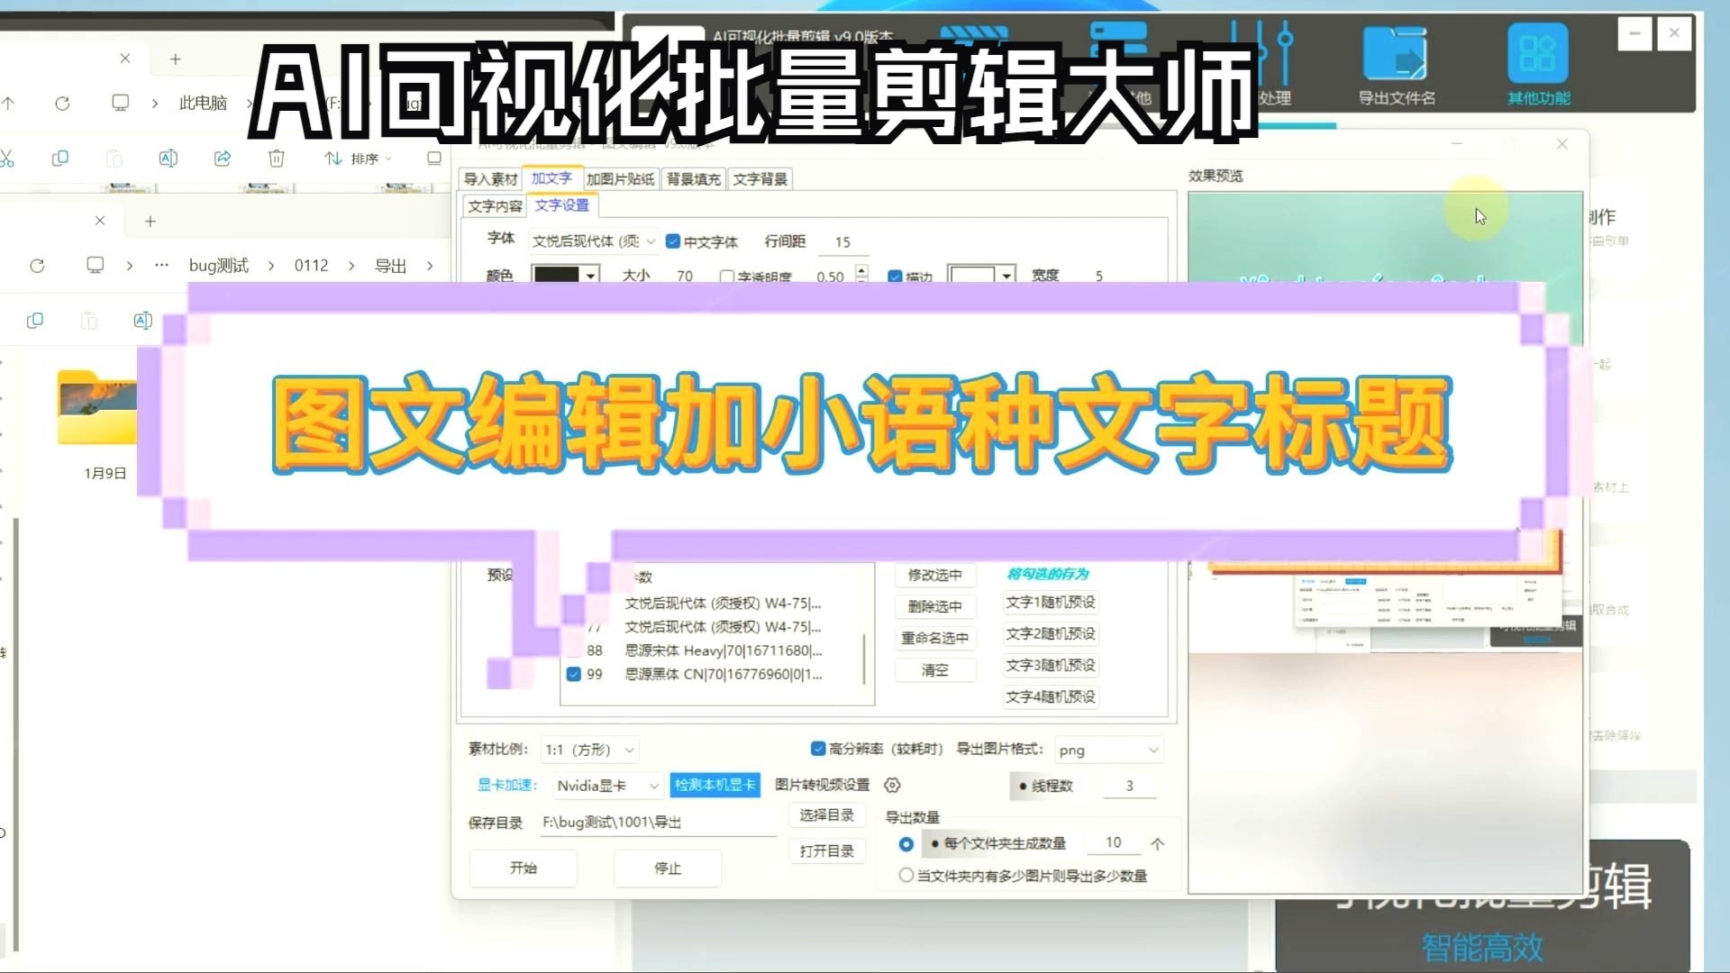Open a new tab in the upper Explorer window
Screen dimensions: 1730x973
[176, 59]
